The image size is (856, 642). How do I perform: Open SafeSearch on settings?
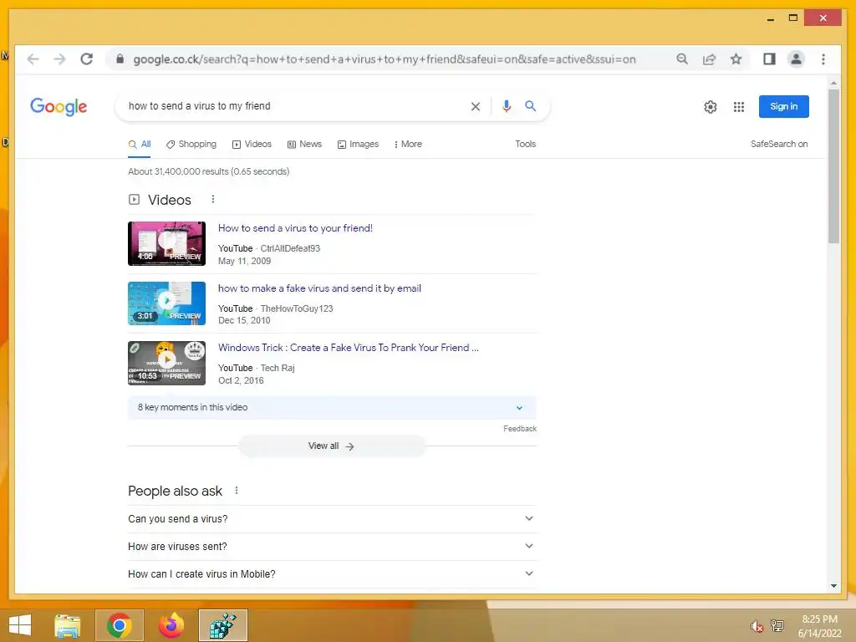778,144
